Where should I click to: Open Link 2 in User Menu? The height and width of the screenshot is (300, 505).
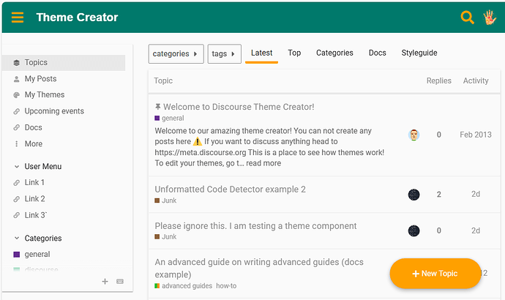(x=35, y=199)
